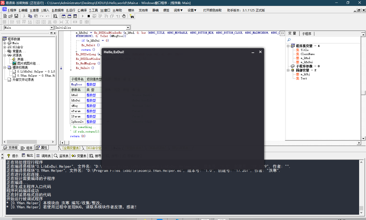The width and height of the screenshot is (366, 220).
Task: Click the left tree panel horizontal scrollbar thumb
Action: pyautogui.click(x=22, y=142)
